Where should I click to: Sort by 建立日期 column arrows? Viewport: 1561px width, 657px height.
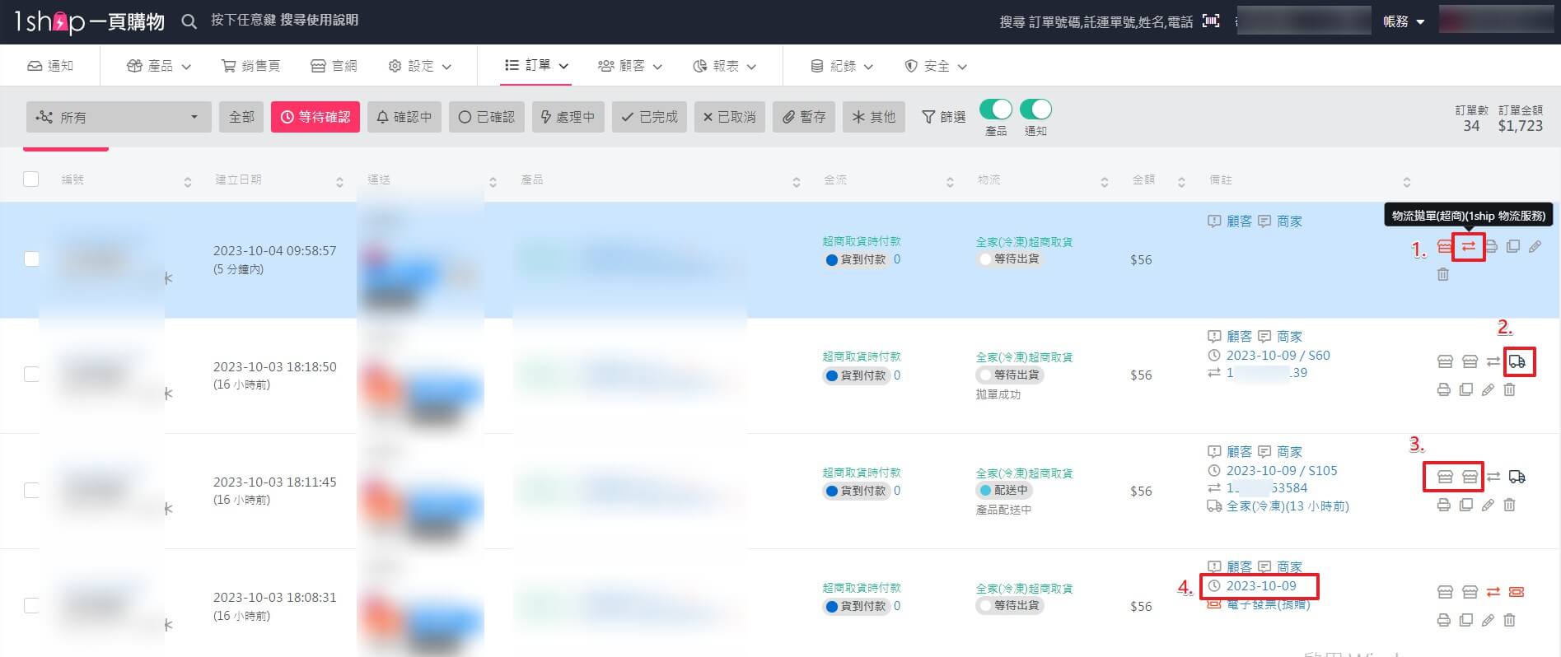[x=339, y=181]
